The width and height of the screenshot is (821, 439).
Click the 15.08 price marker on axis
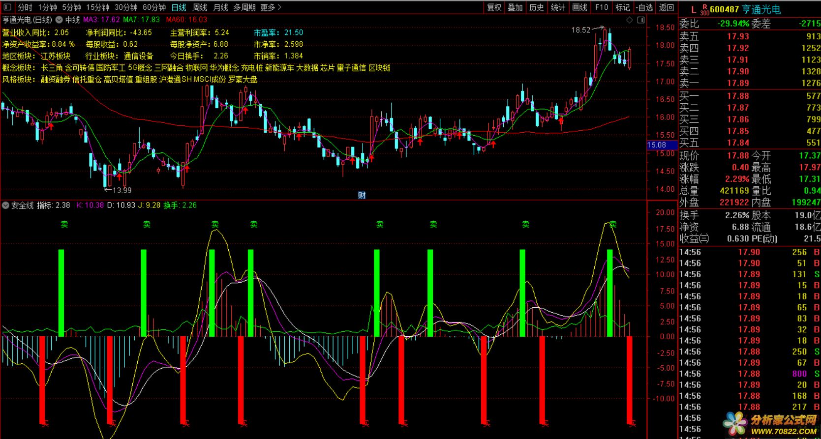[x=662, y=145]
